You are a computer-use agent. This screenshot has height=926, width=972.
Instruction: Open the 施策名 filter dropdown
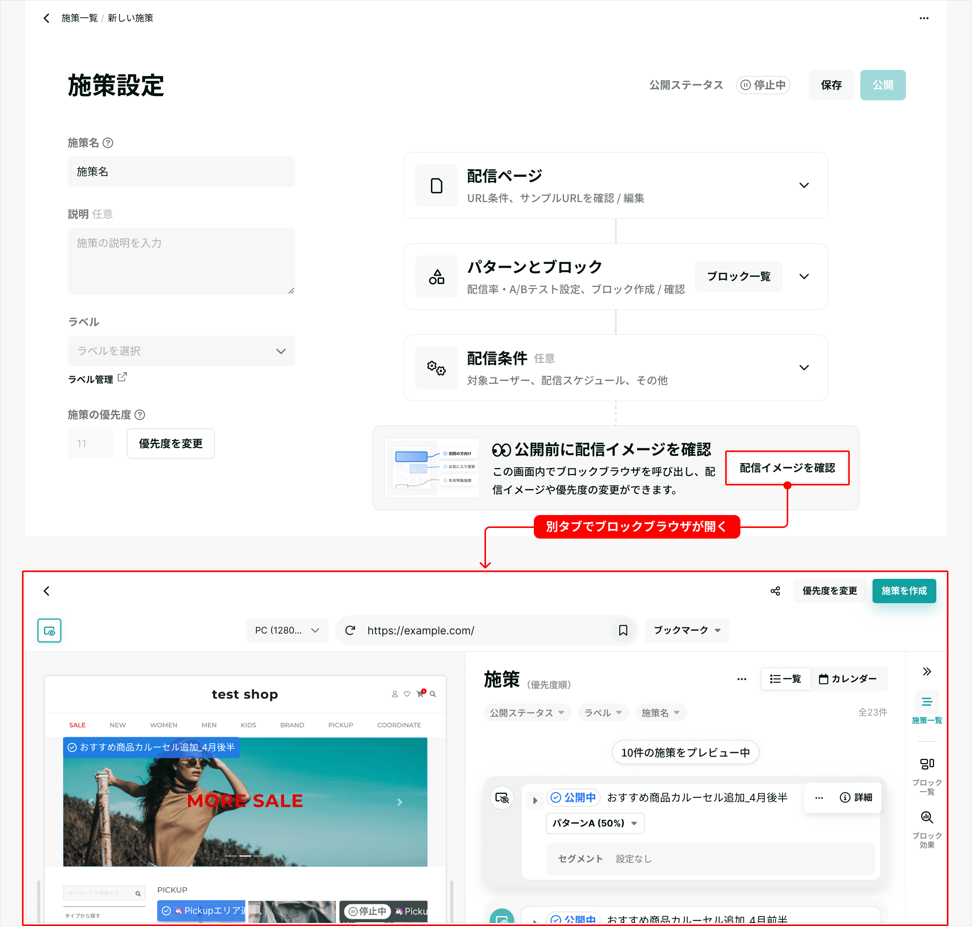[661, 713]
